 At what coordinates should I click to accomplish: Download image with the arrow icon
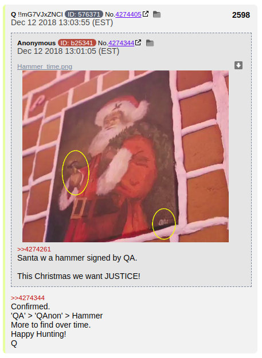238,65
